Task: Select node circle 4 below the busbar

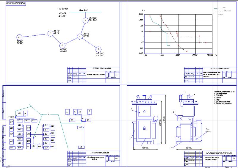Action: 86,21
